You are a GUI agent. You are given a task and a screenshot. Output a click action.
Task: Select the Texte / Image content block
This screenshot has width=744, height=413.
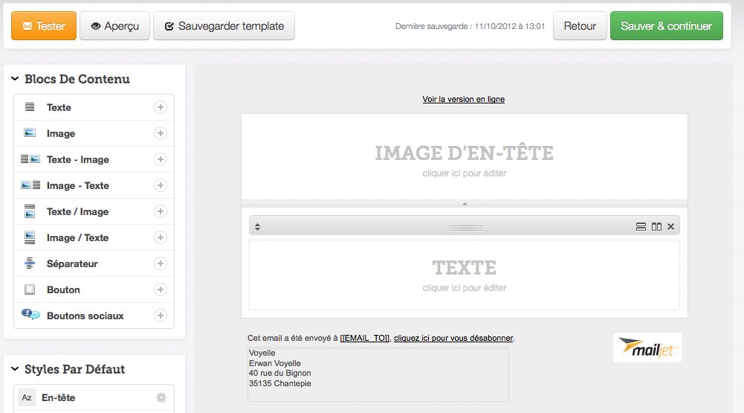(x=77, y=211)
